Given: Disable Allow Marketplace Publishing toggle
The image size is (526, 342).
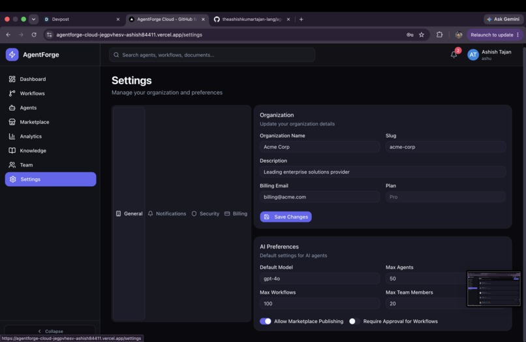Looking at the screenshot, I should (266, 321).
